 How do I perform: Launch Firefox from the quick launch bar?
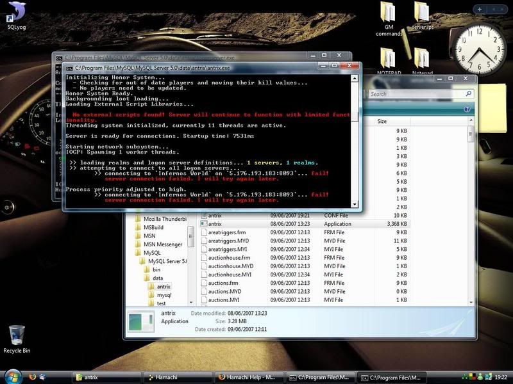[x=32, y=377]
